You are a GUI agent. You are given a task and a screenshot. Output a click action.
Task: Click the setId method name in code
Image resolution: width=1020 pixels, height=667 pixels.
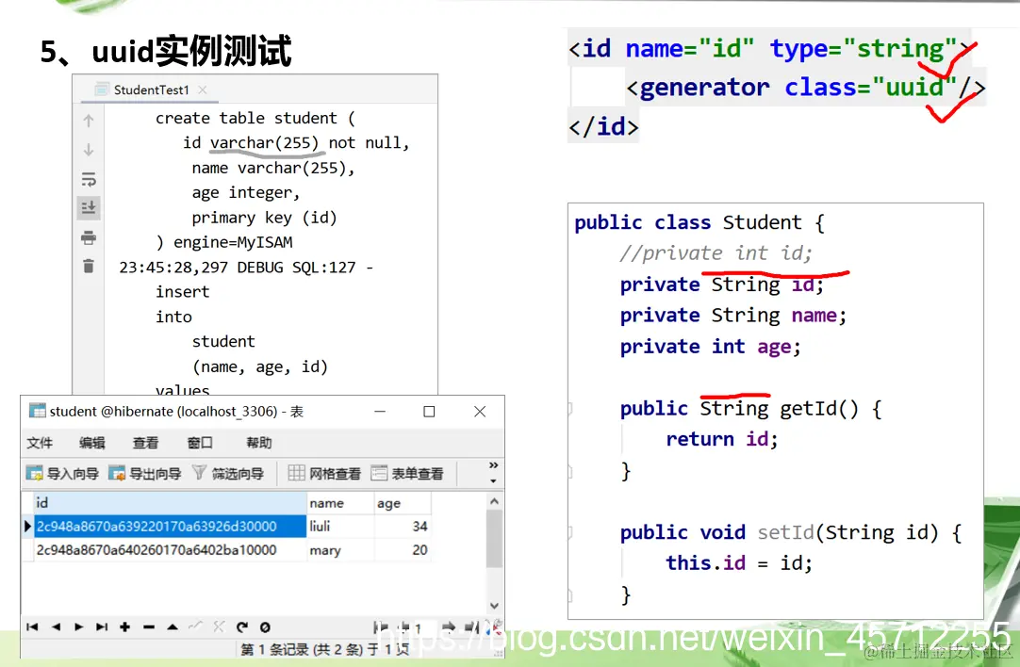click(x=786, y=532)
